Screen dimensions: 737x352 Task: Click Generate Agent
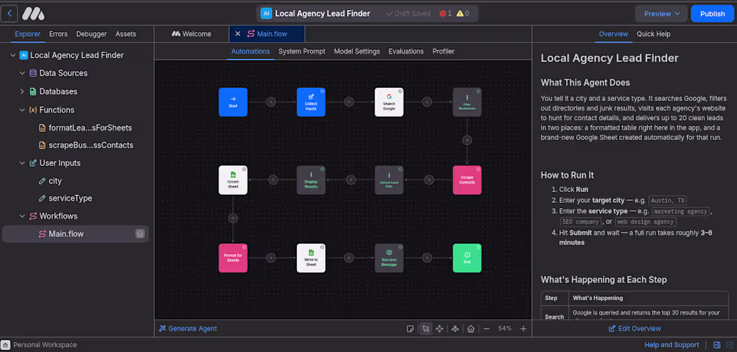(188, 329)
